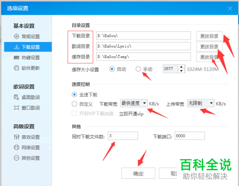The width and height of the screenshot is (239, 186).
Task: Click the window icon beside 窗口歌词
Action: (16, 108)
